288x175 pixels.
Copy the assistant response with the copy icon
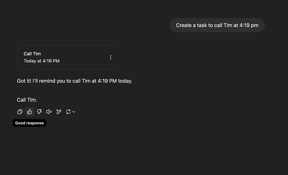(x=20, y=112)
